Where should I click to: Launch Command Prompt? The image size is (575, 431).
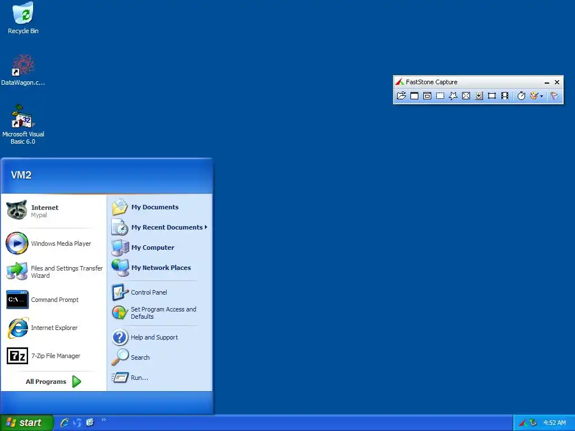pos(54,300)
